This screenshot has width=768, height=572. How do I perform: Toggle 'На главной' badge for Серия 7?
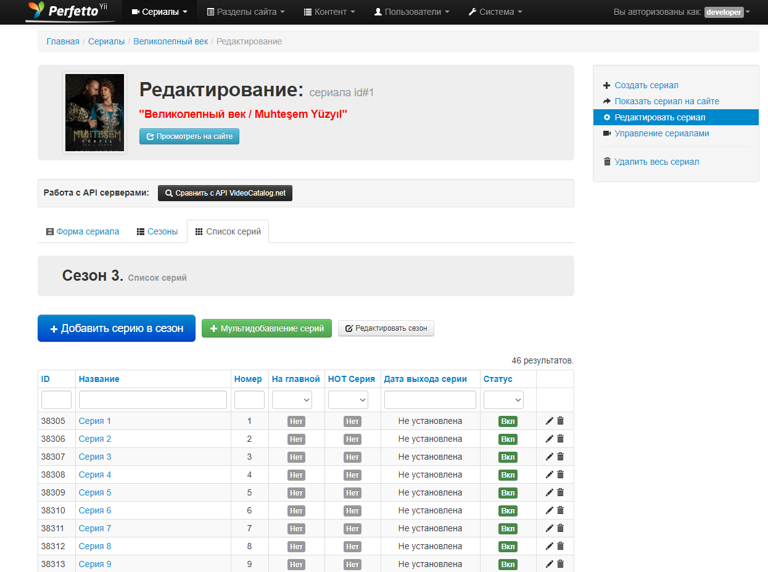tap(296, 529)
